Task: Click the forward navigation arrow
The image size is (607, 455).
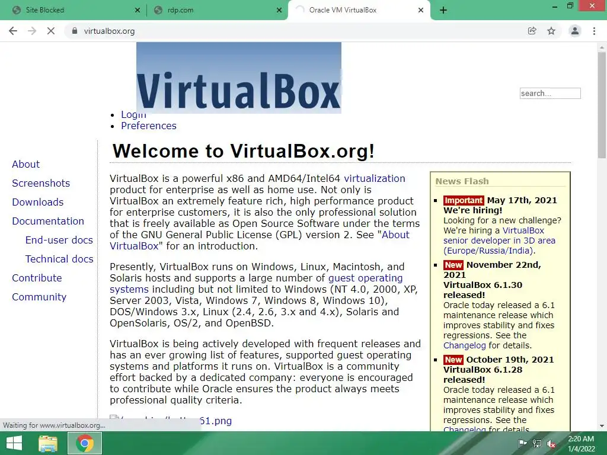Action: click(32, 31)
